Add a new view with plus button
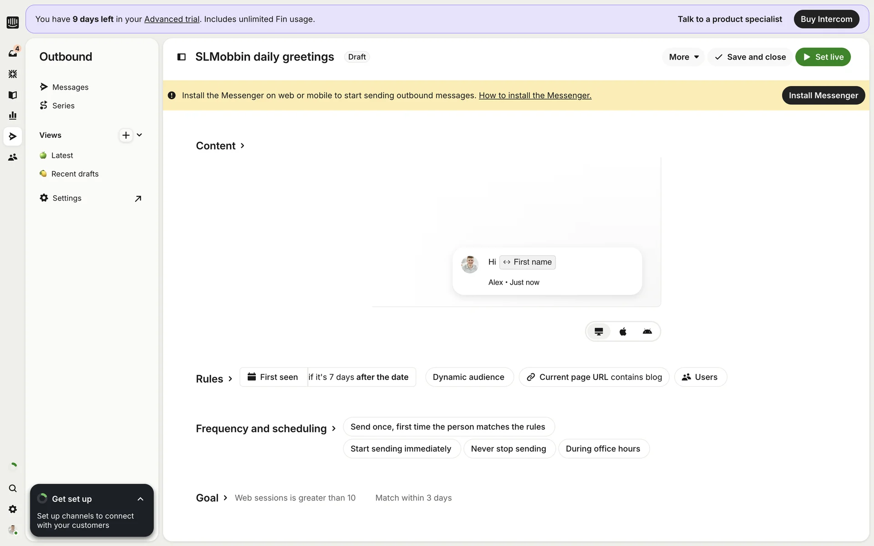 coord(126,135)
